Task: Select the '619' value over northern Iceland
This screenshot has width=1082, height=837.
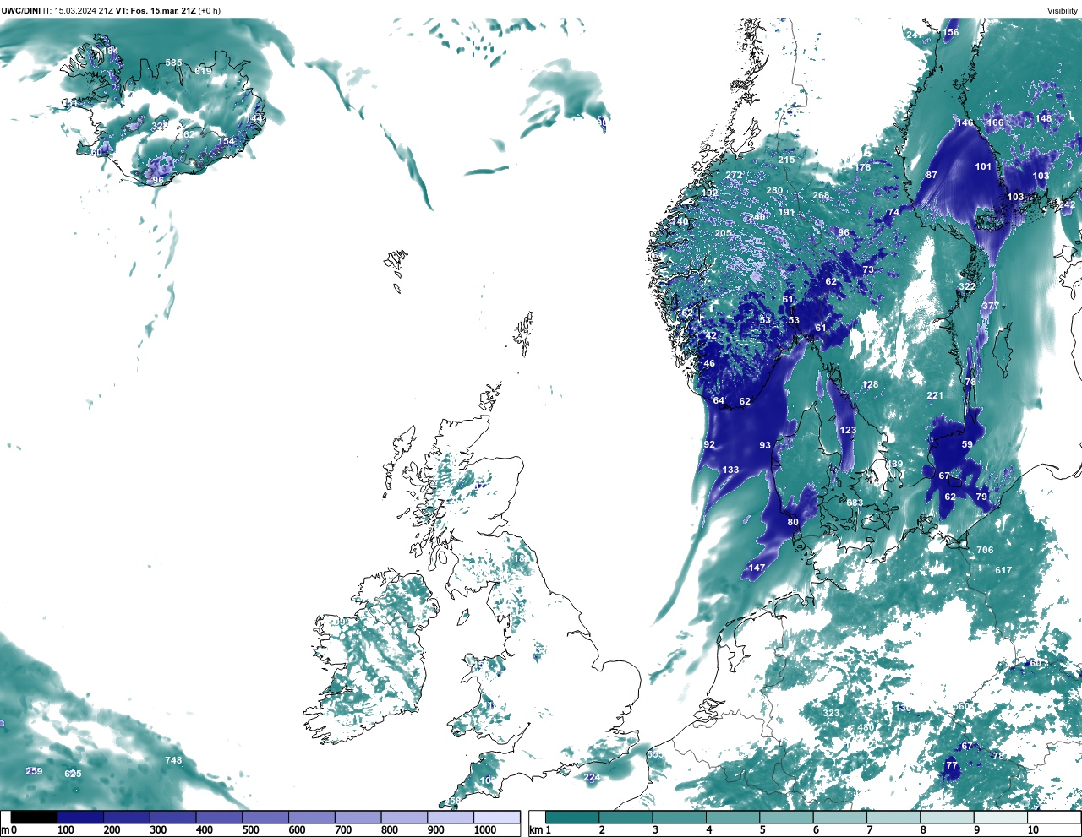Action: (x=203, y=71)
